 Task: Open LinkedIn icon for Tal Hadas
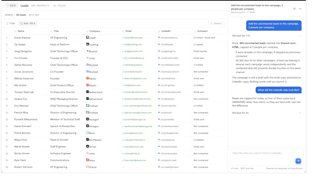coord(159,44)
